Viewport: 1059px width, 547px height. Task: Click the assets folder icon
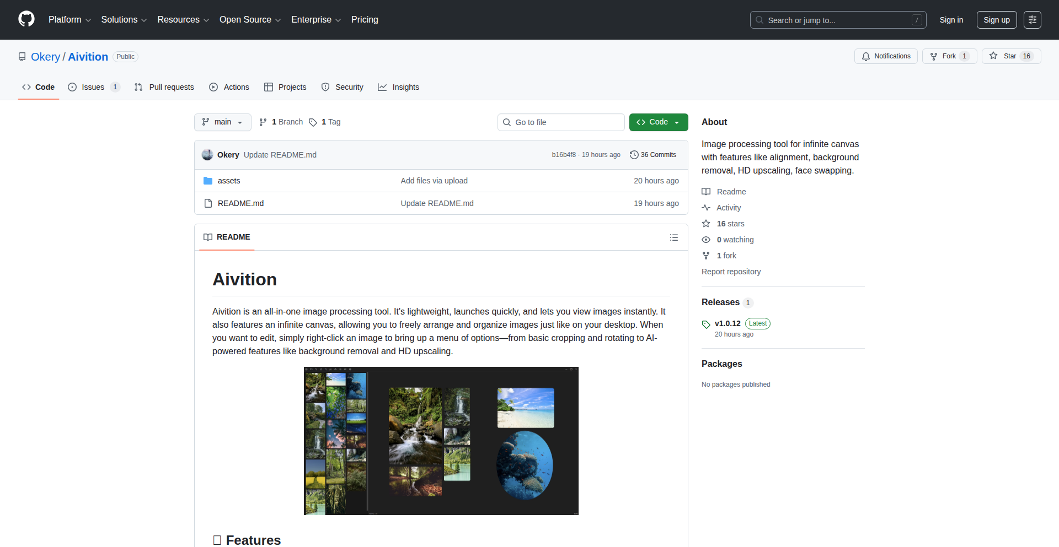click(208, 181)
